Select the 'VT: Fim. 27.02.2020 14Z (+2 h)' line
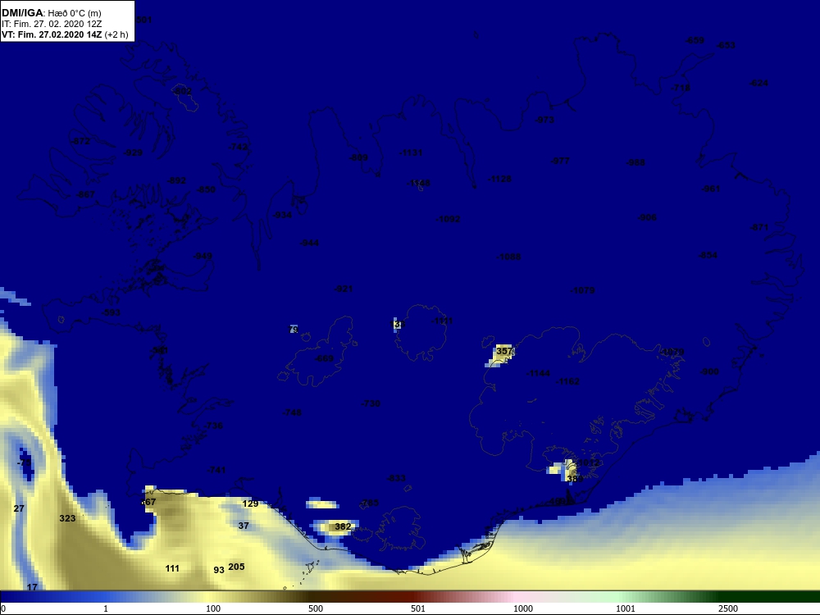The width and height of the screenshot is (820, 615). click(x=65, y=34)
